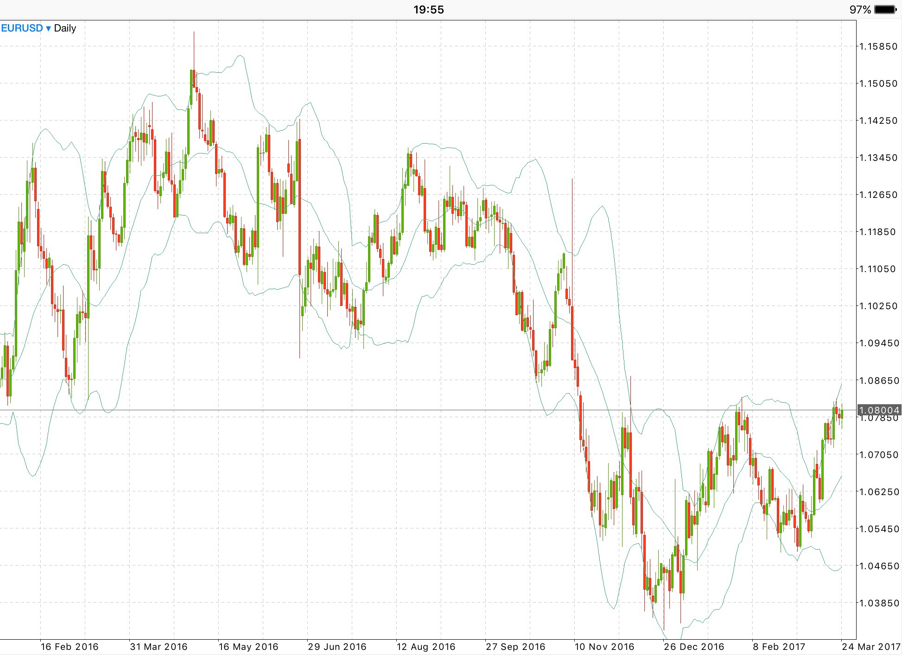Click the 1.10250 price axis label
902x655 pixels.
[x=879, y=306]
